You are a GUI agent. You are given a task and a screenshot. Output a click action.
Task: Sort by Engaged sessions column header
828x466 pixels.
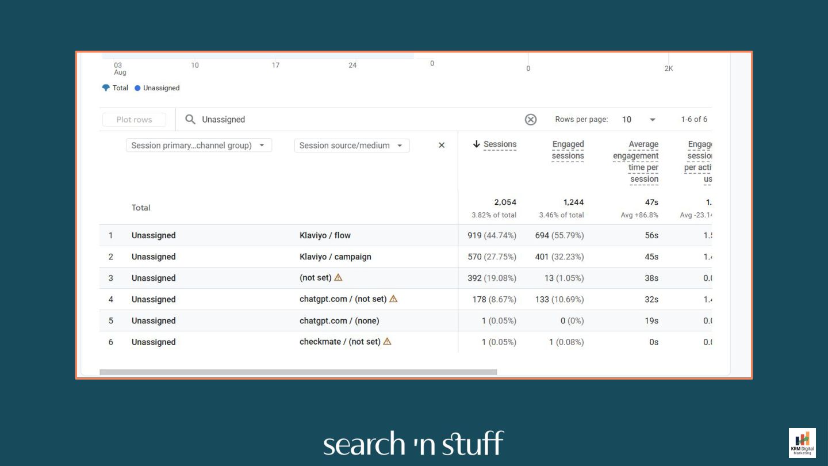pyautogui.click(x=568, y=150)
